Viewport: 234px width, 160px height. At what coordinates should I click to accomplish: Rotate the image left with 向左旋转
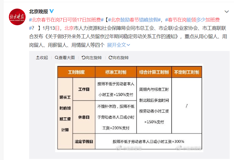pos(83,57)
